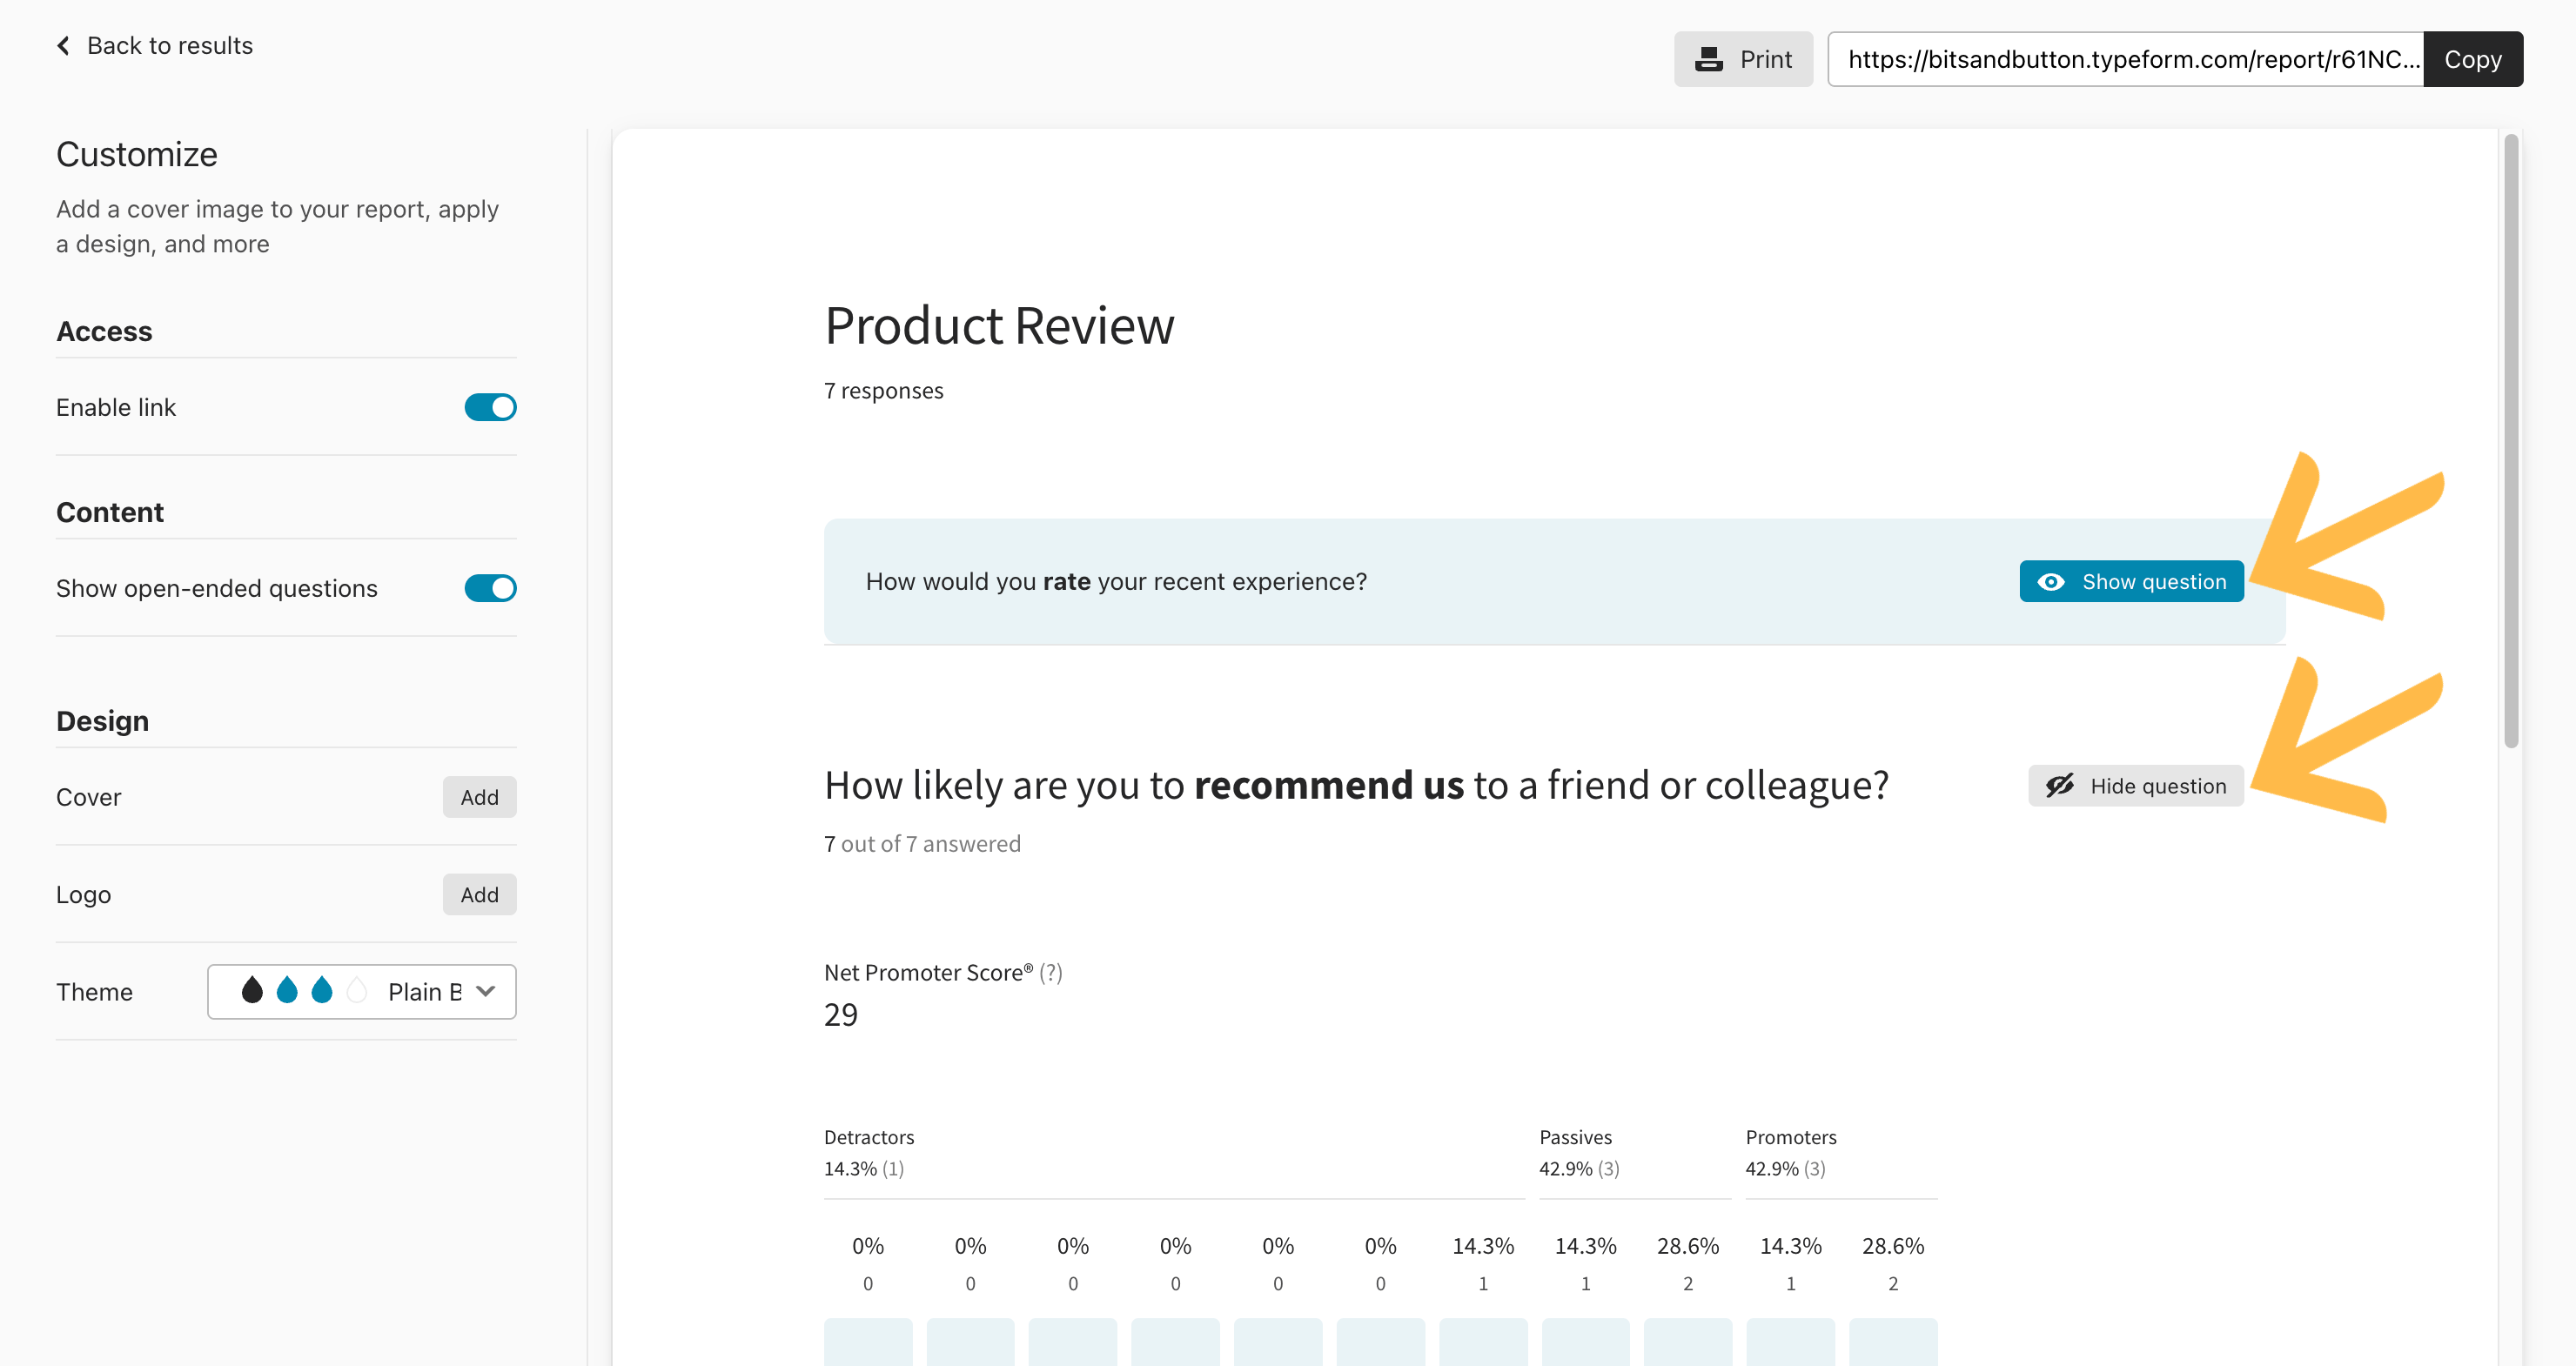
Task: Open the Plain B theme selector
Action: (x=424, y=991)
